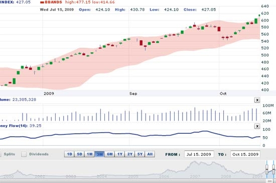Click the BBANDS legend label
276x183 pixels.
click(x=53, y=2)
